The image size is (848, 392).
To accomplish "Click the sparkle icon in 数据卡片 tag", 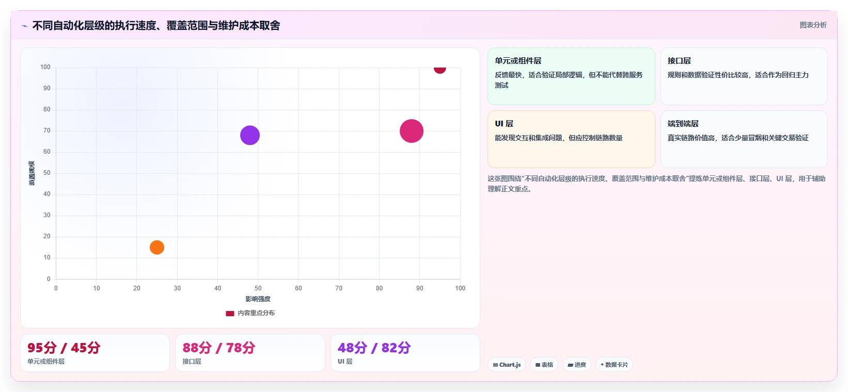I will [x=602, y=365].
